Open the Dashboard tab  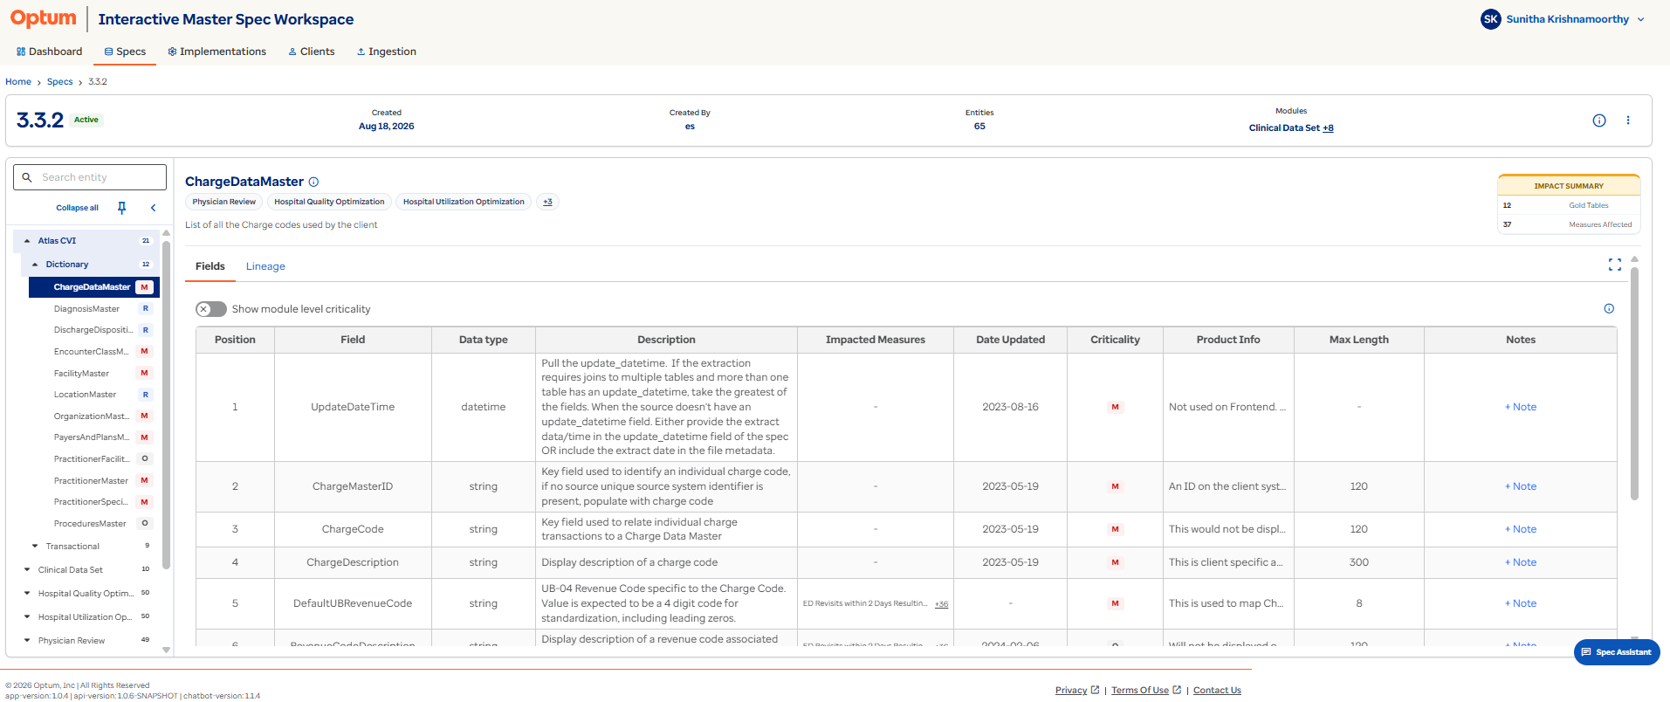pyautogui.click(x=49, y=52)
